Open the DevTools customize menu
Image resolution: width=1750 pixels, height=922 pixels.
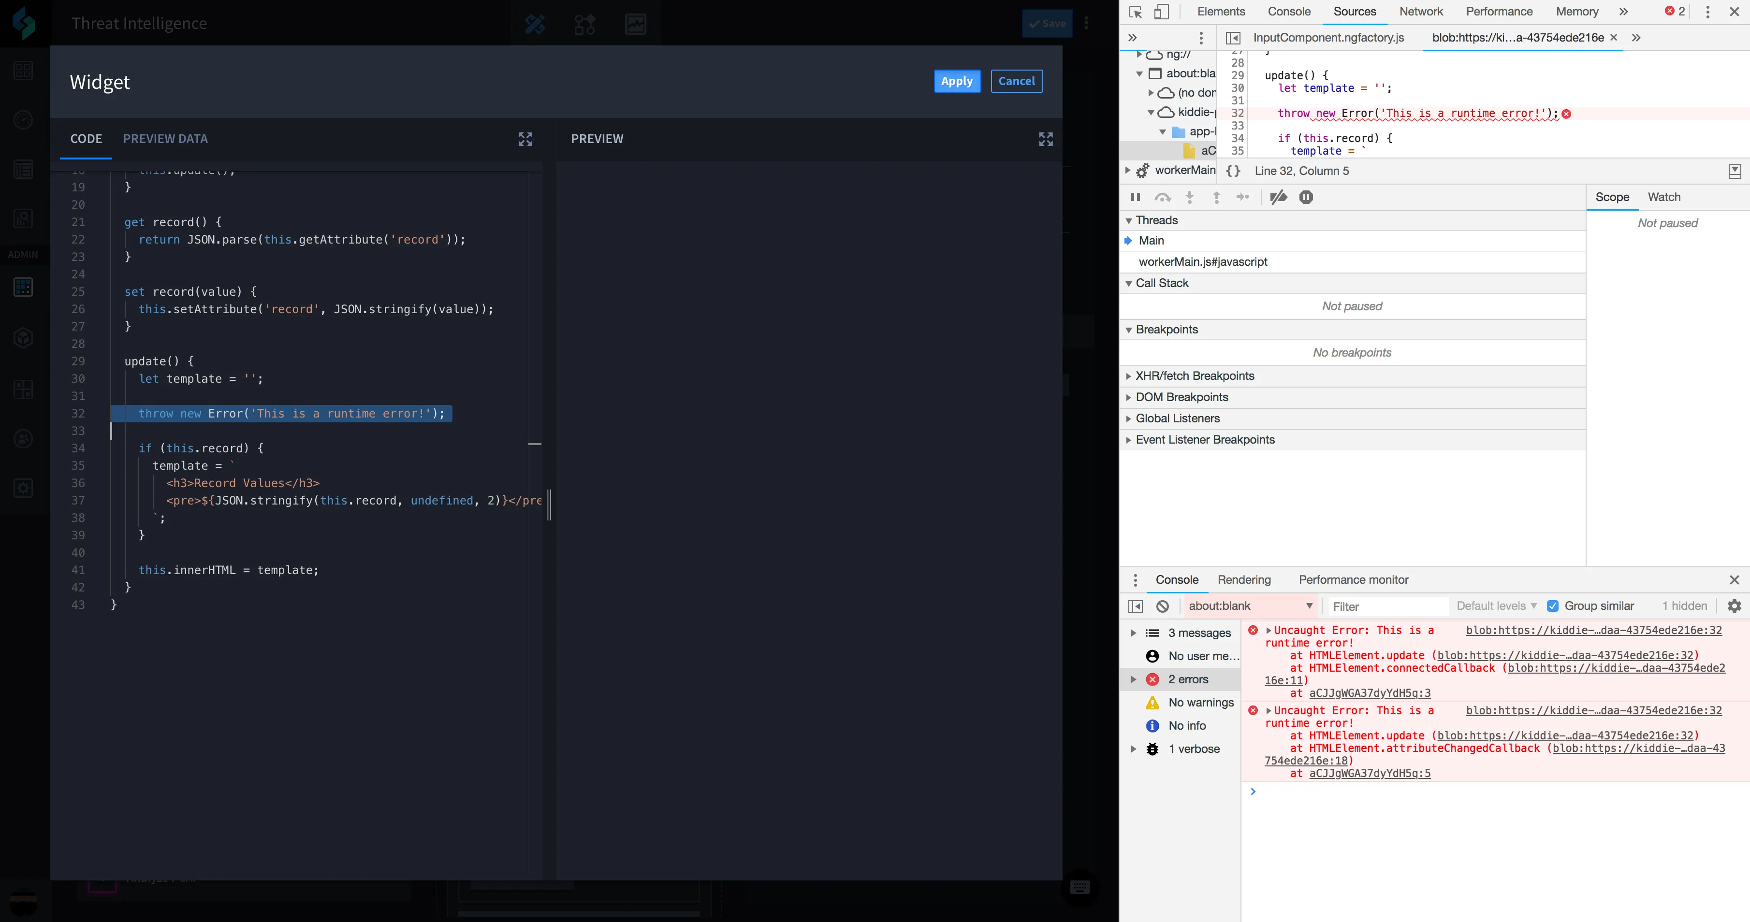pos(1707,12)
